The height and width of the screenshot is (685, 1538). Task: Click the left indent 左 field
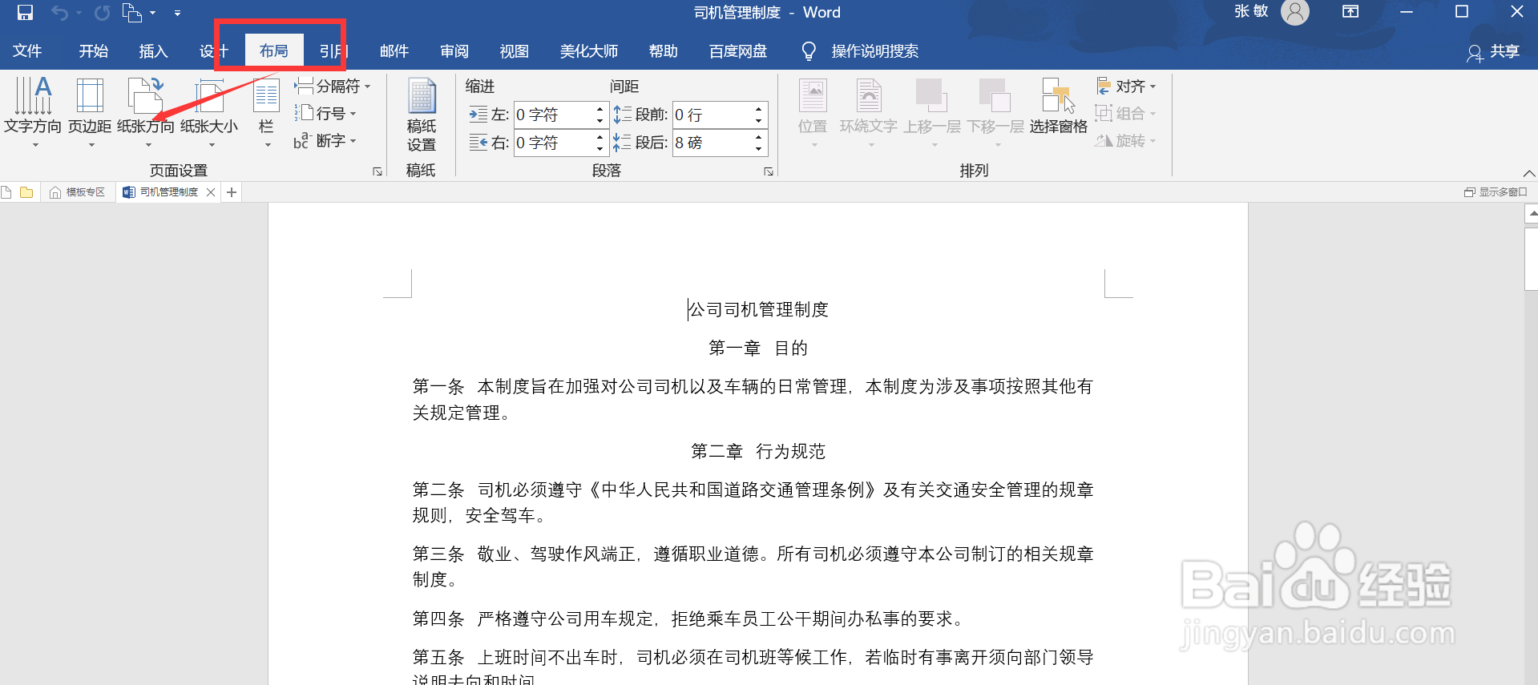click(x=554, y=115)
